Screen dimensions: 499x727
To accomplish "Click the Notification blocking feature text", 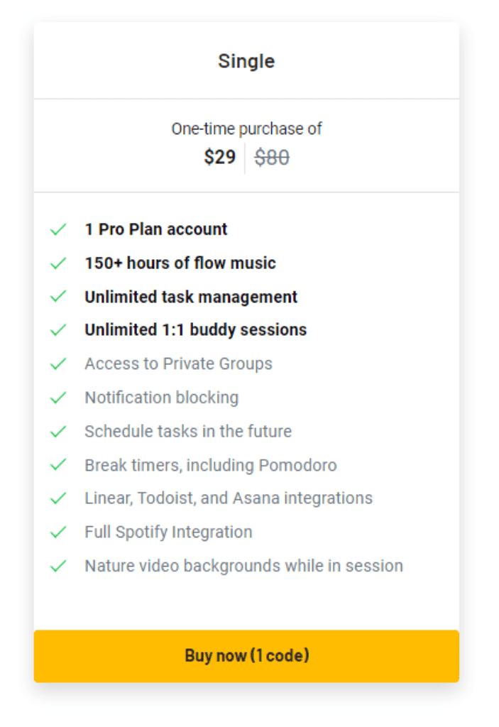I will (x=161, y=398).
